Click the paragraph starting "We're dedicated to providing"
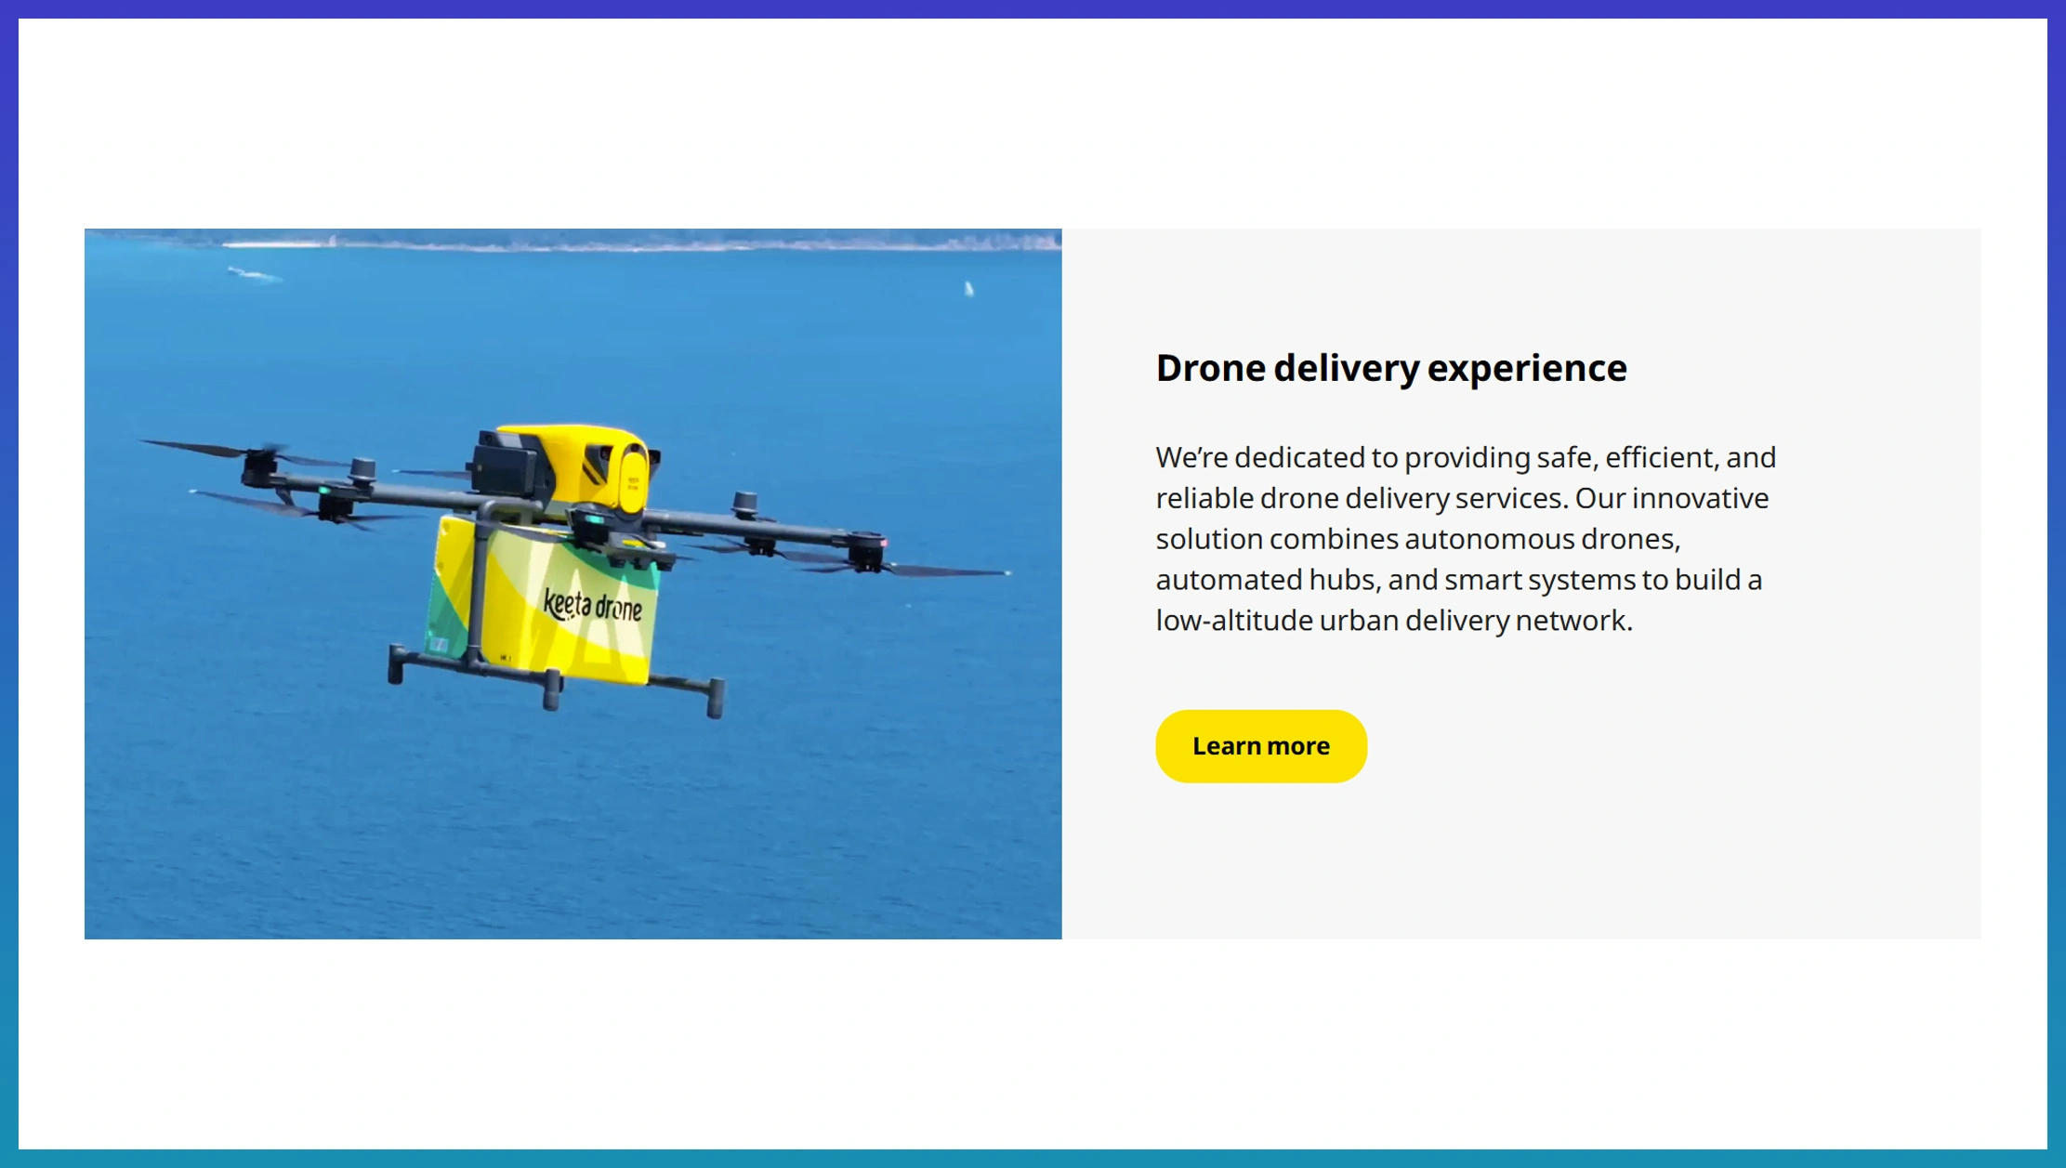 tap(1466, 538)
